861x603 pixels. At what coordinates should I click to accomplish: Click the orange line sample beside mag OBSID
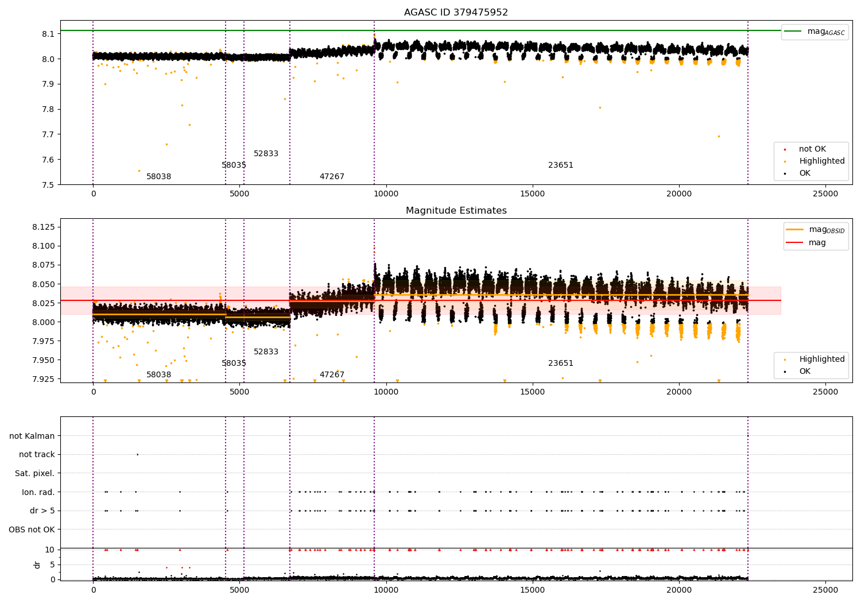click(795, 230)
